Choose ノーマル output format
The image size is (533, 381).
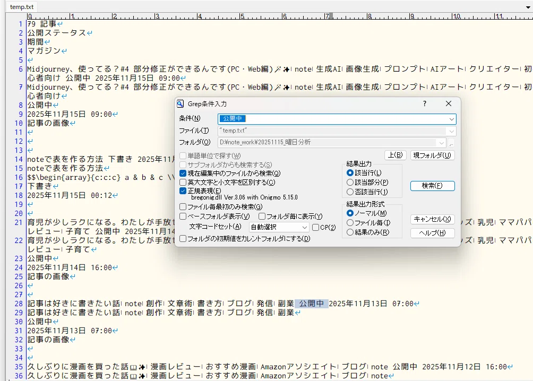[350, 213]
